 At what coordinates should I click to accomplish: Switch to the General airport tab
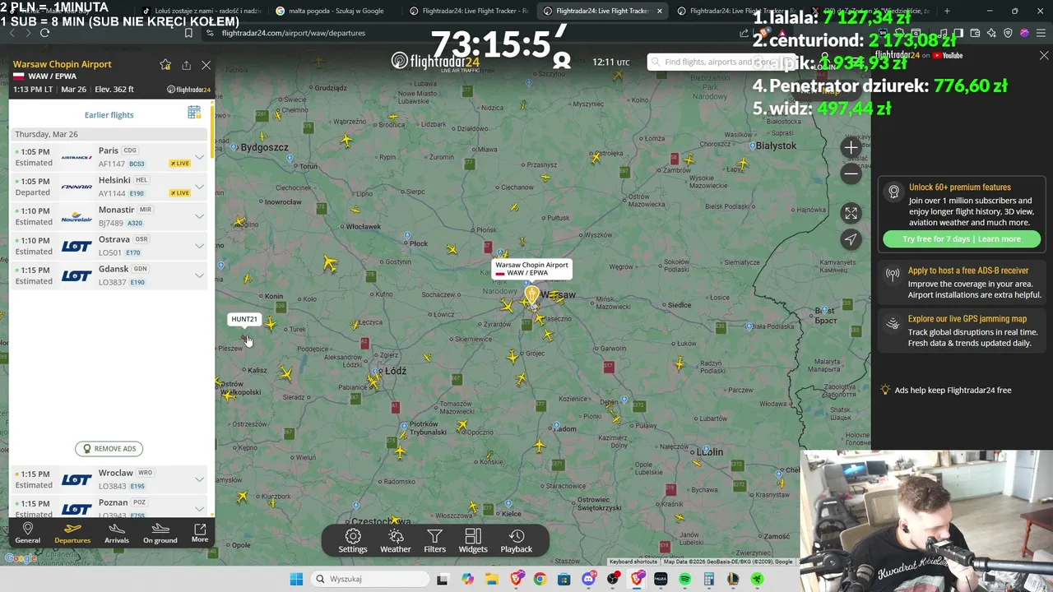(x=27, y=532)
